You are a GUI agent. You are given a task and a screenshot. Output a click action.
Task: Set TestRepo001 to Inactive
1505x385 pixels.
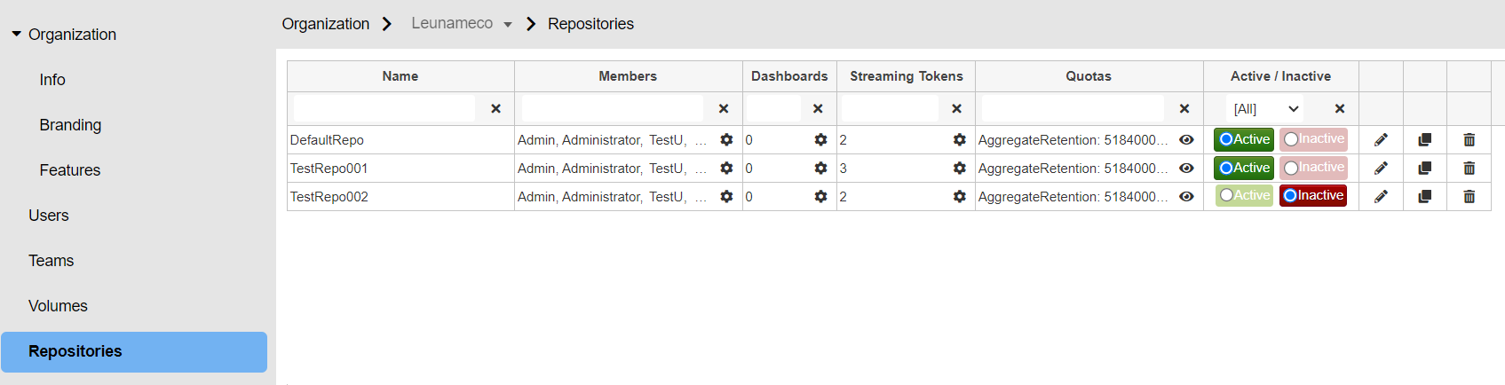click(1313, 168)
